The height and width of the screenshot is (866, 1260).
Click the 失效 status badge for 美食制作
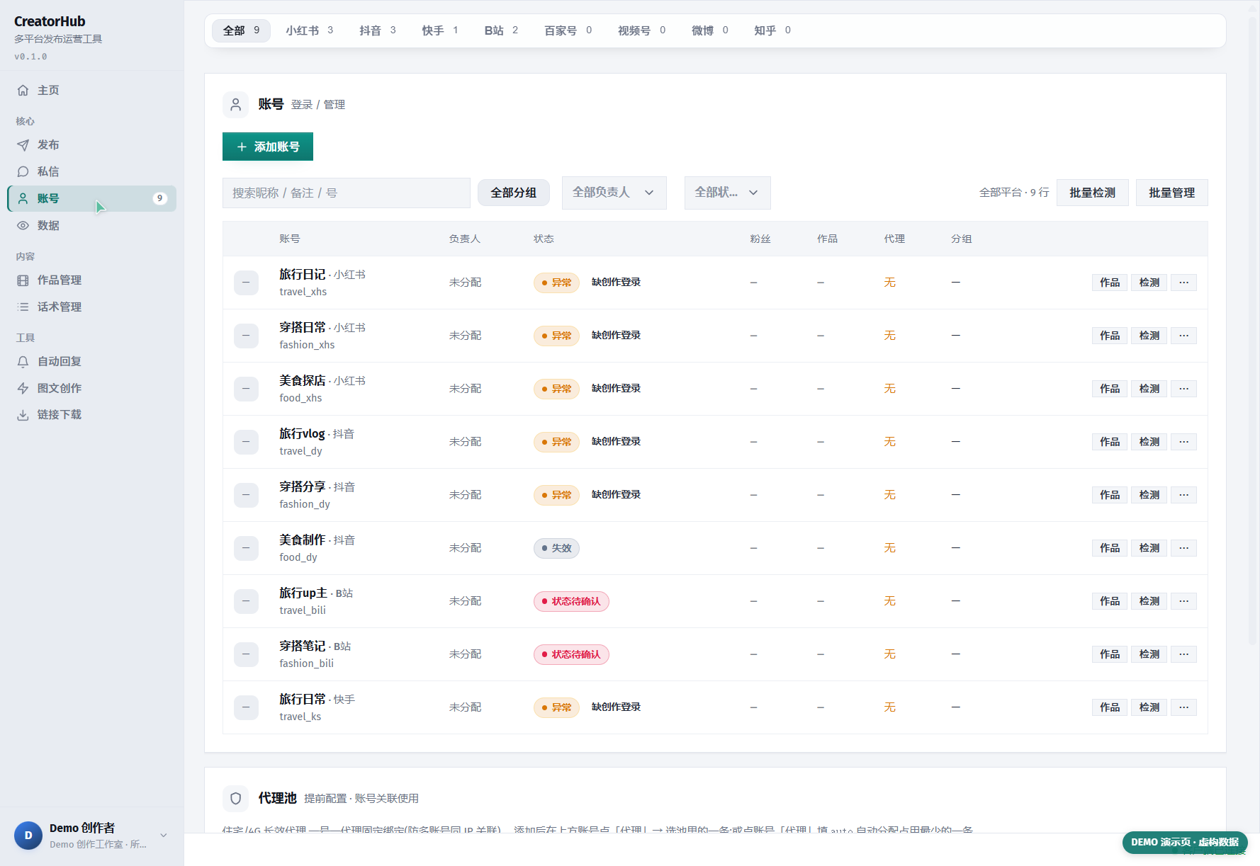click(x=556, y=548)
